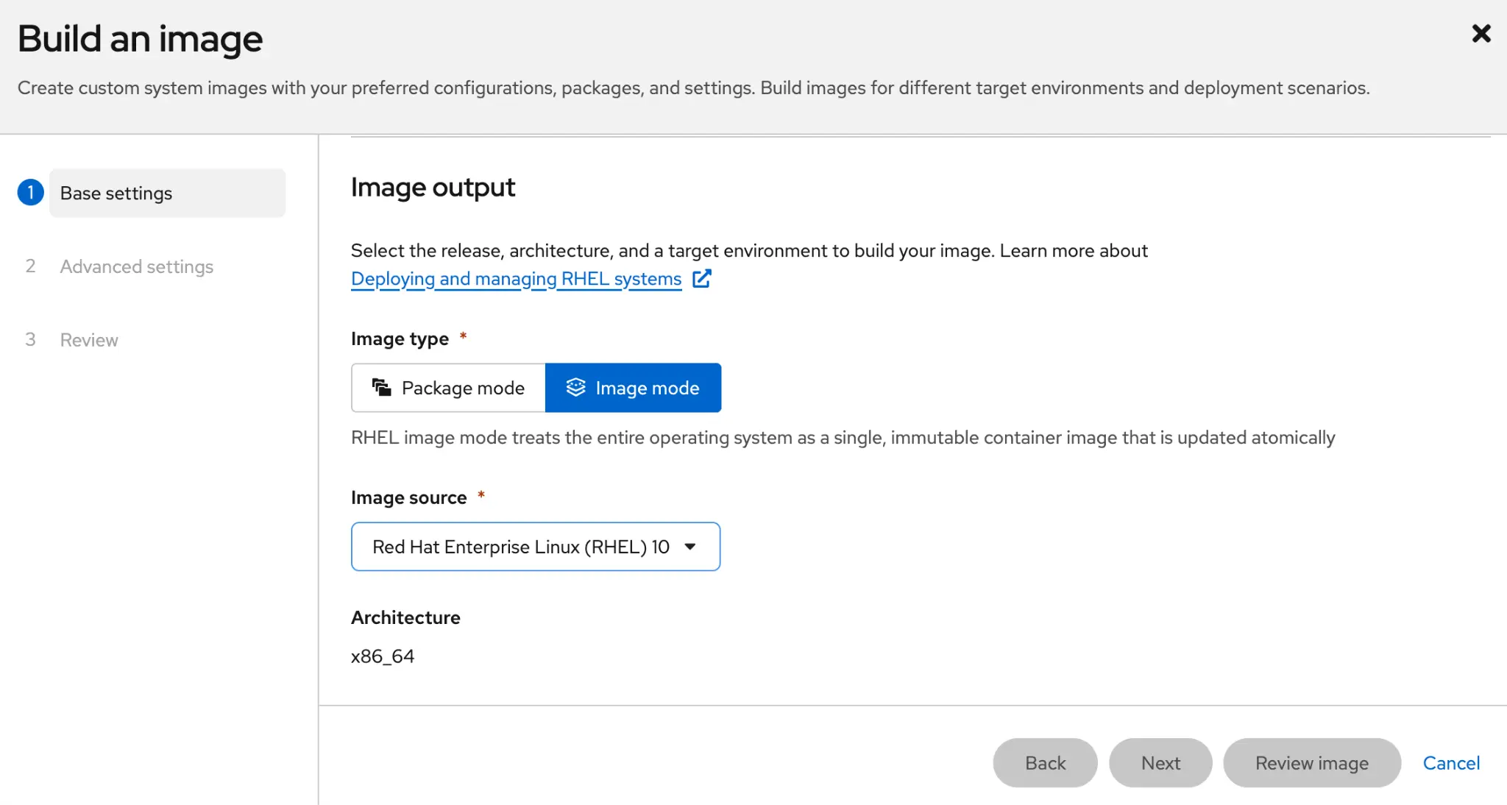This screenshot has width=1507, height=805.
Task: Click the x86_64 architecture value
Action: tap(383, 656)
